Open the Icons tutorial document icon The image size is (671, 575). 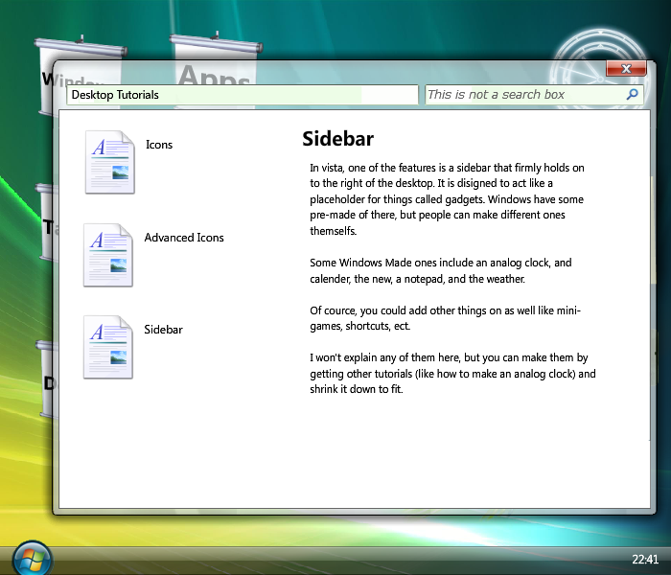[110, 162]
